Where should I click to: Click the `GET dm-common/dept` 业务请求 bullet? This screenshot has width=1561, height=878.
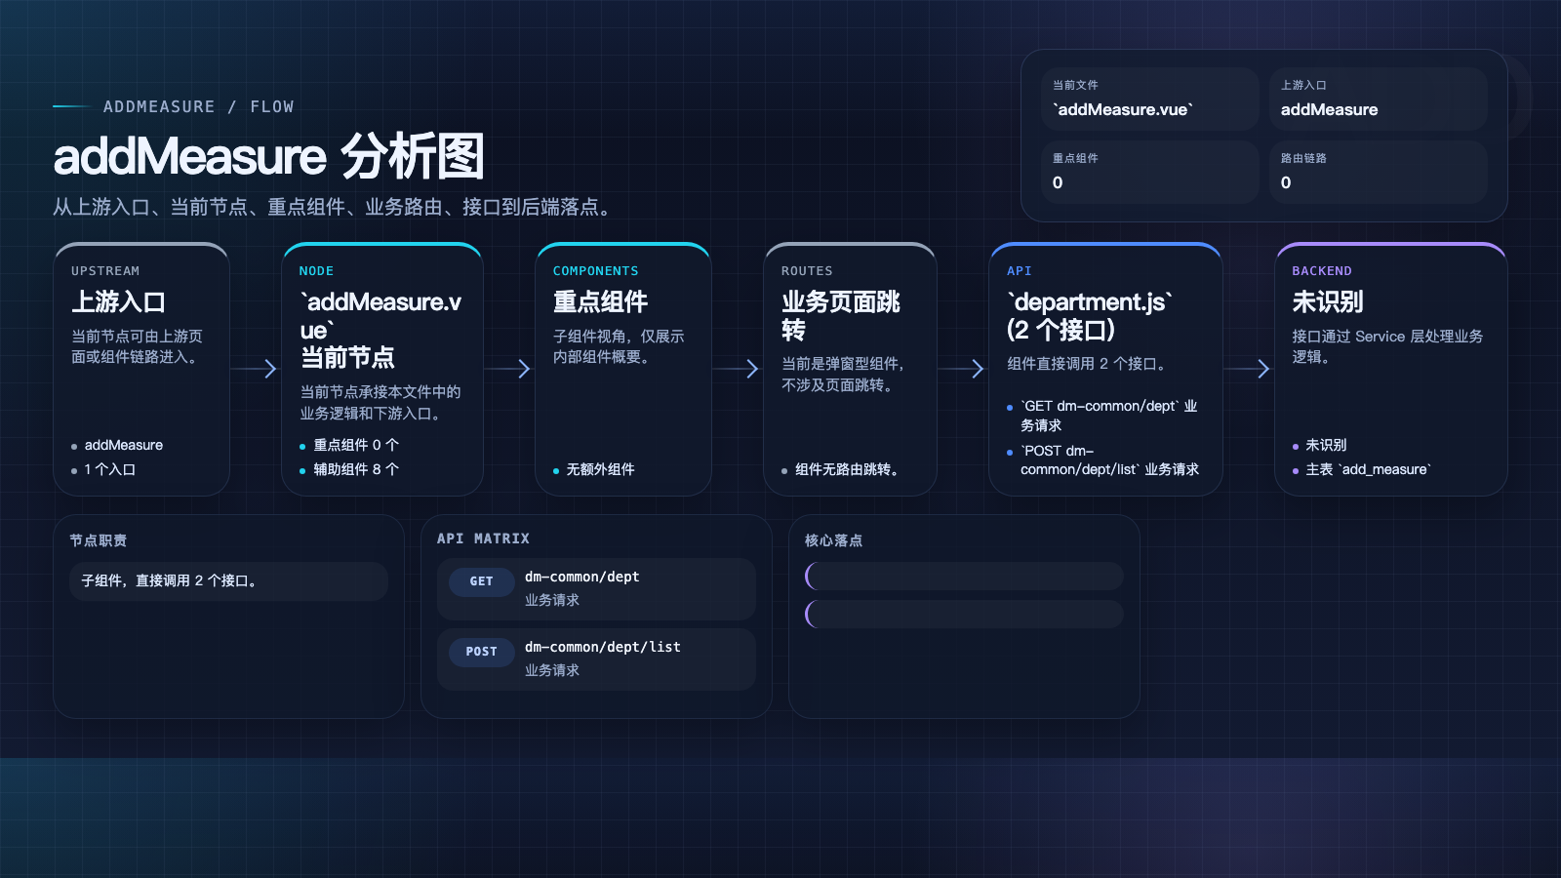(1102, 416)
